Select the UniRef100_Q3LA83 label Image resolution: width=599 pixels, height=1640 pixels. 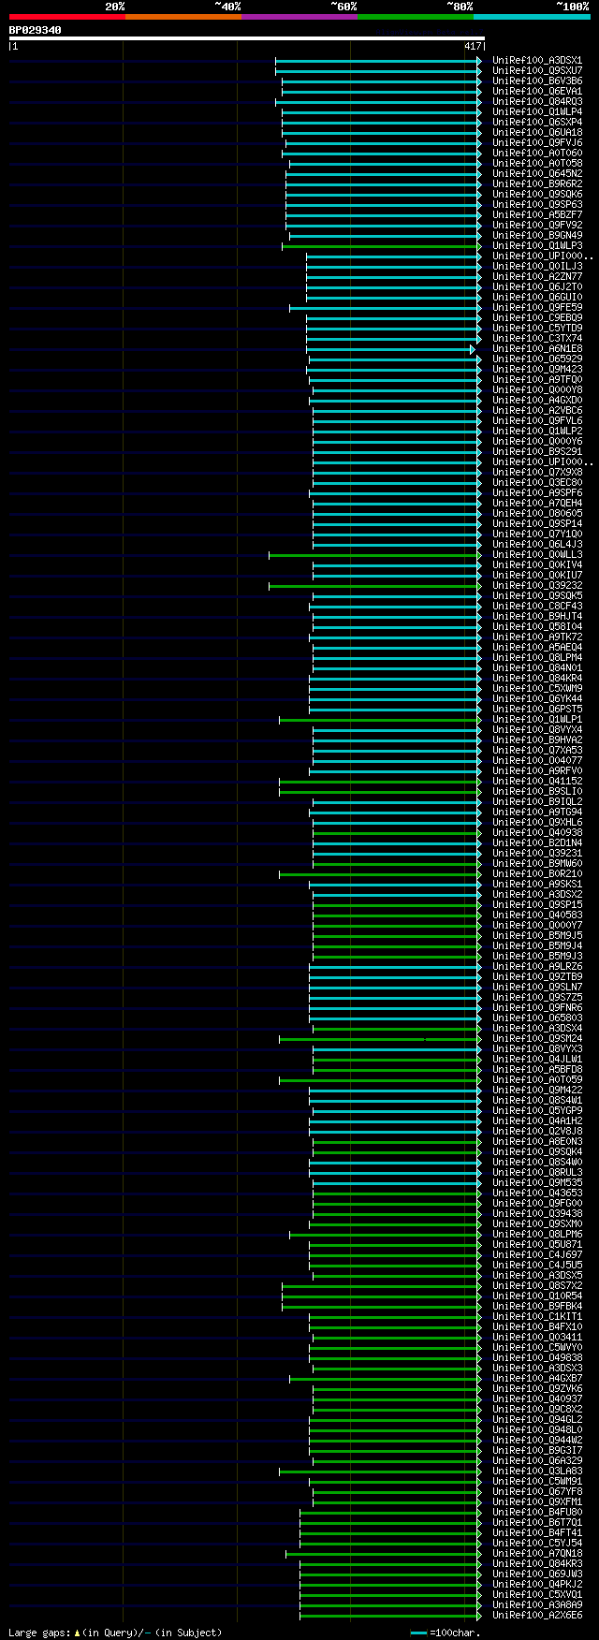coord(537,1472)
